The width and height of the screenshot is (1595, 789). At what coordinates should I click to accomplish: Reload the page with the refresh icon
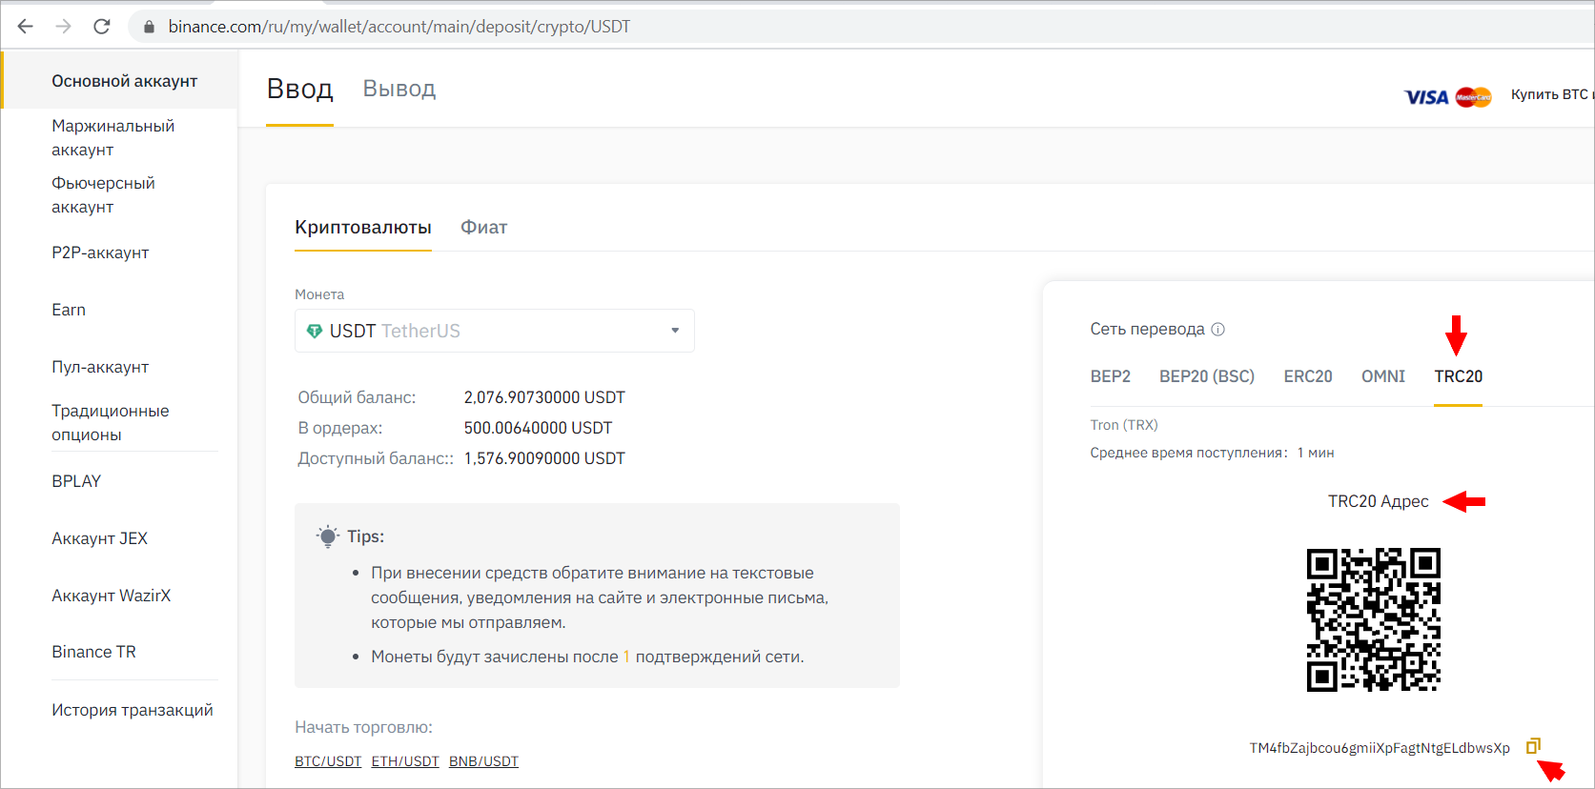tap(102, 27)
